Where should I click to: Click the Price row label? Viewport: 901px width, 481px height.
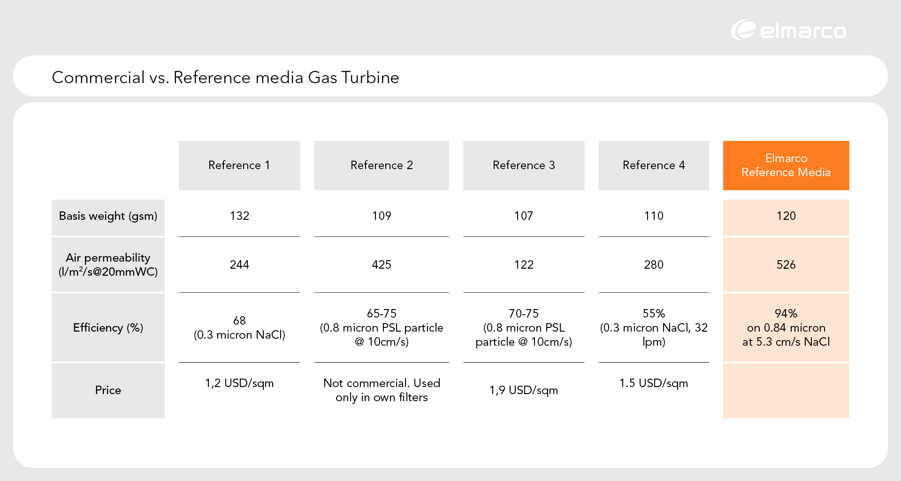pyautogui.click(x=108, y=390)
